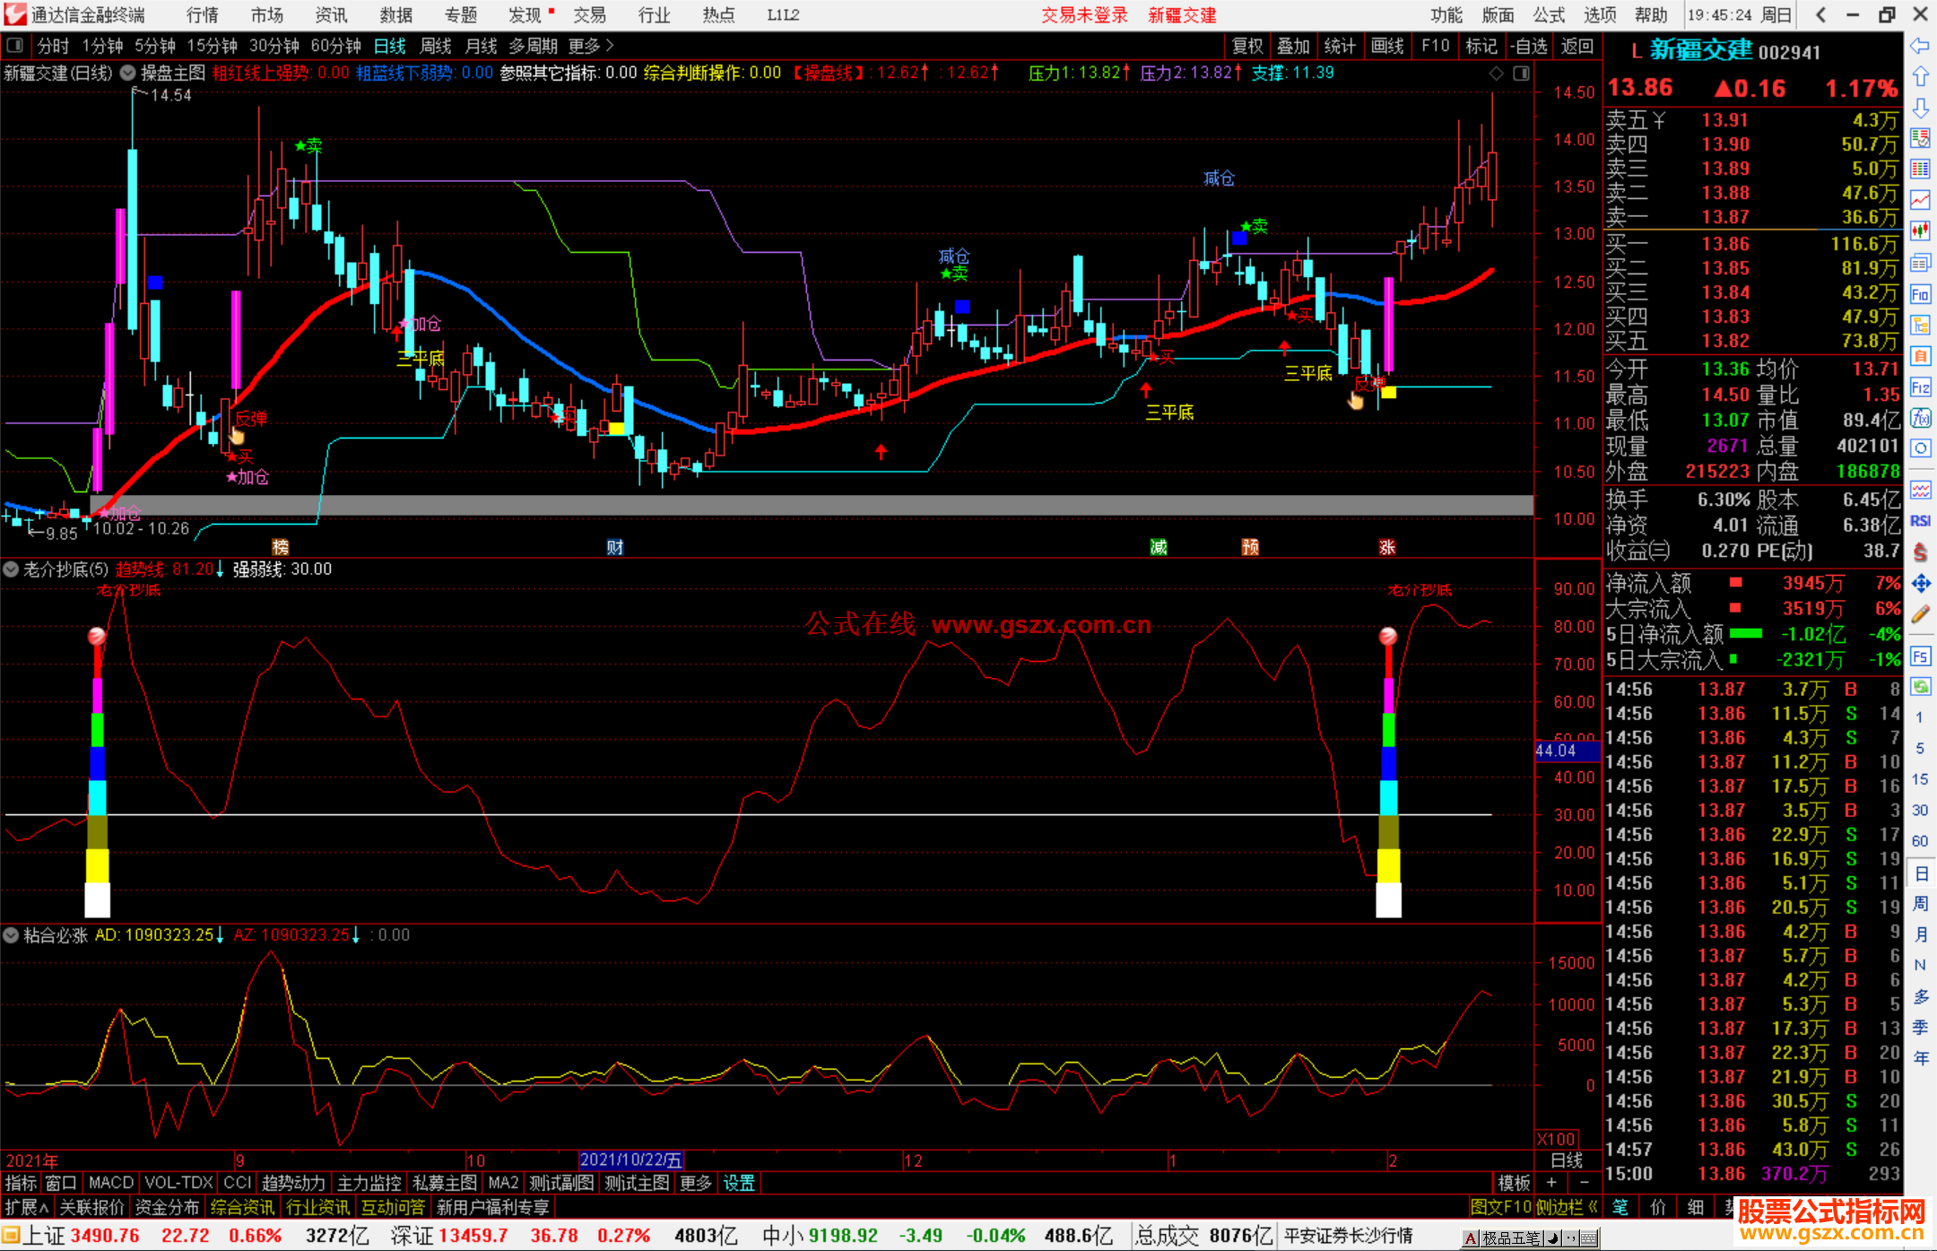Expand the 粘合必涨 indicator dropdown arrow
The width and height of the screenshot is (1937, 1251).
click(11, 934)
